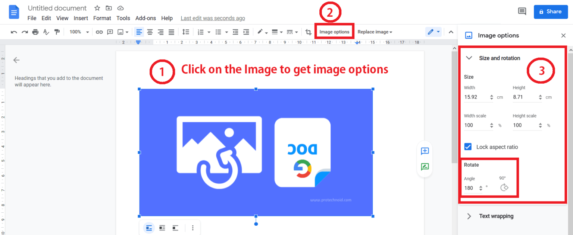Viewport: 573px width, 235px height.
Task: Open the Help menu
Action: (167, 18)
